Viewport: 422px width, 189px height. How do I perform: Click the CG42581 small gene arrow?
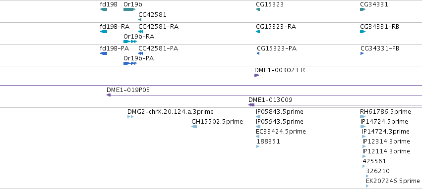click(x=140, y=20)
